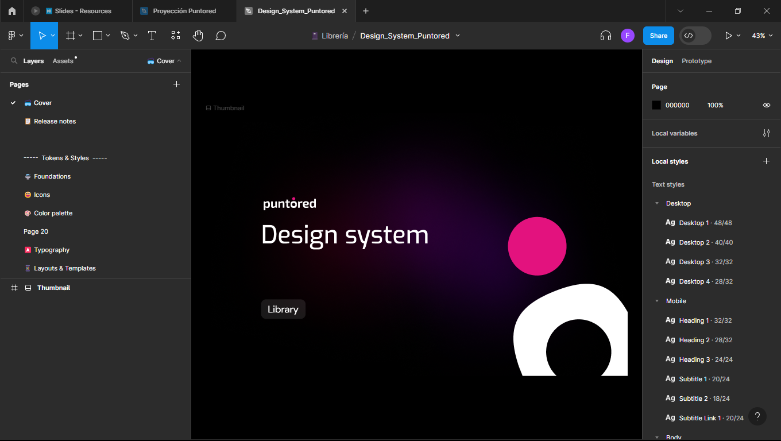The image size is (781, 441).
Task: Add new local style with plus icon
Action: point(766,161)
